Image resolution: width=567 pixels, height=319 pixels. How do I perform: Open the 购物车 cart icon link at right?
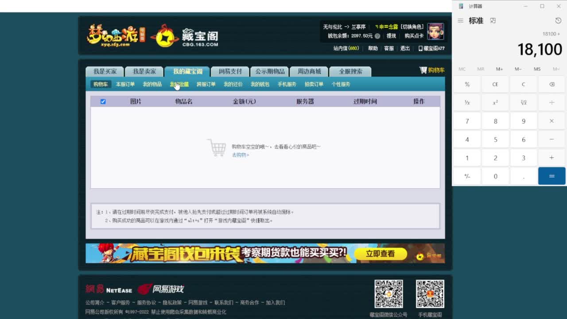432,70
